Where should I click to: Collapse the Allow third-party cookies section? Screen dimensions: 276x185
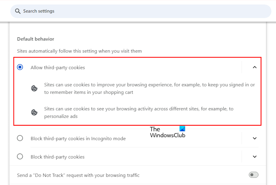pos(254,67)
